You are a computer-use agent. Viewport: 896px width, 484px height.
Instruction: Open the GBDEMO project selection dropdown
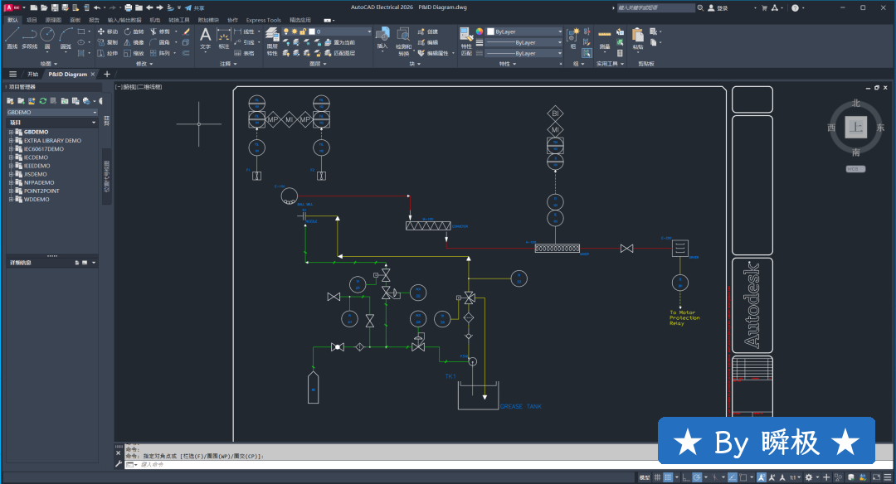tap(95, 112)
